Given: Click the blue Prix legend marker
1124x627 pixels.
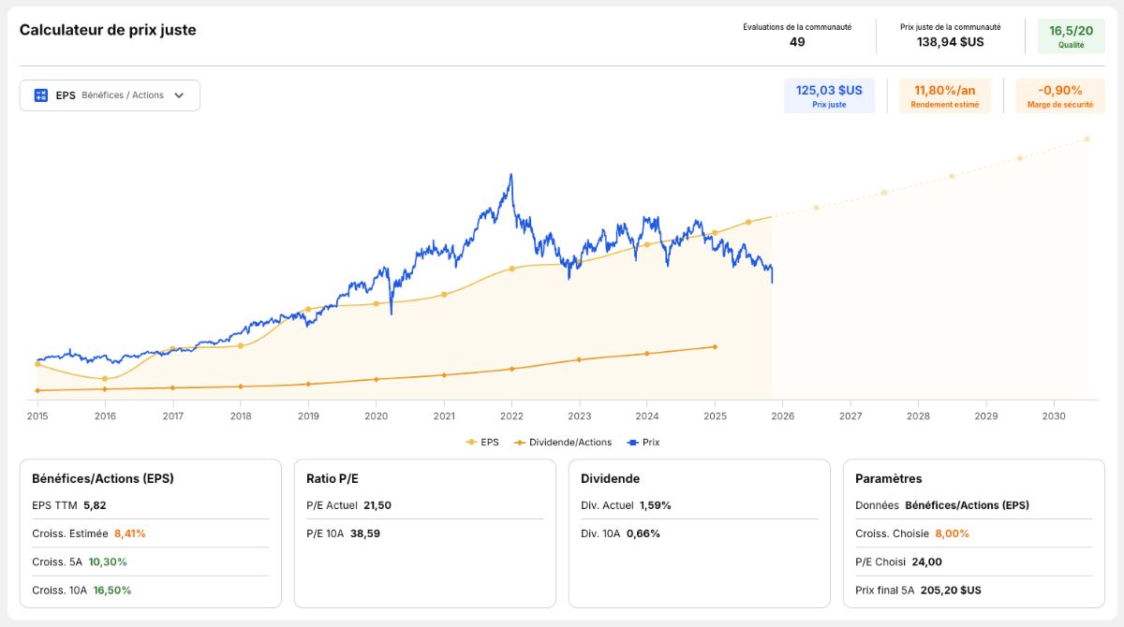Looking at the screenshot, I should [x=632, y=442].
